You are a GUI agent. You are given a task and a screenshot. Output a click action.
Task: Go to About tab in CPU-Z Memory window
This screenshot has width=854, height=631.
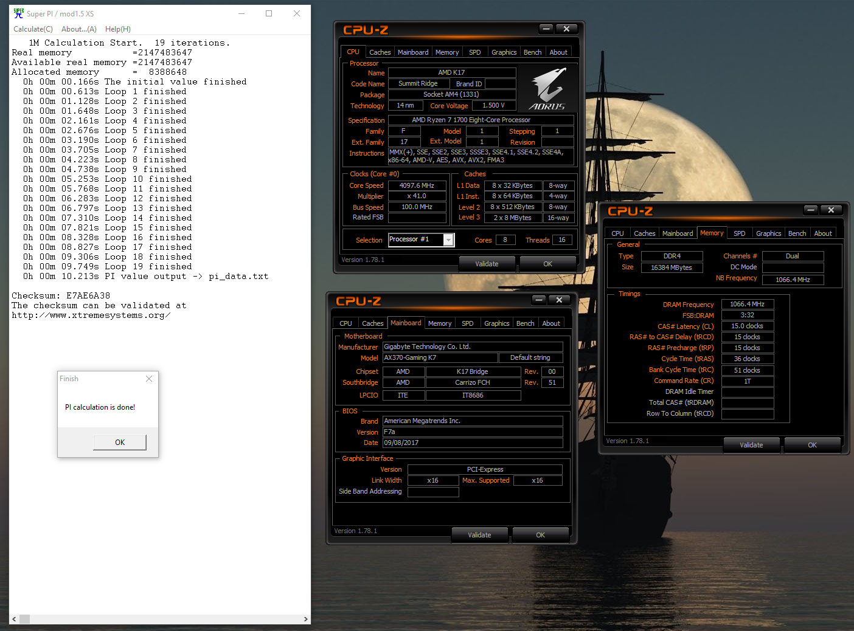(823, 233)
